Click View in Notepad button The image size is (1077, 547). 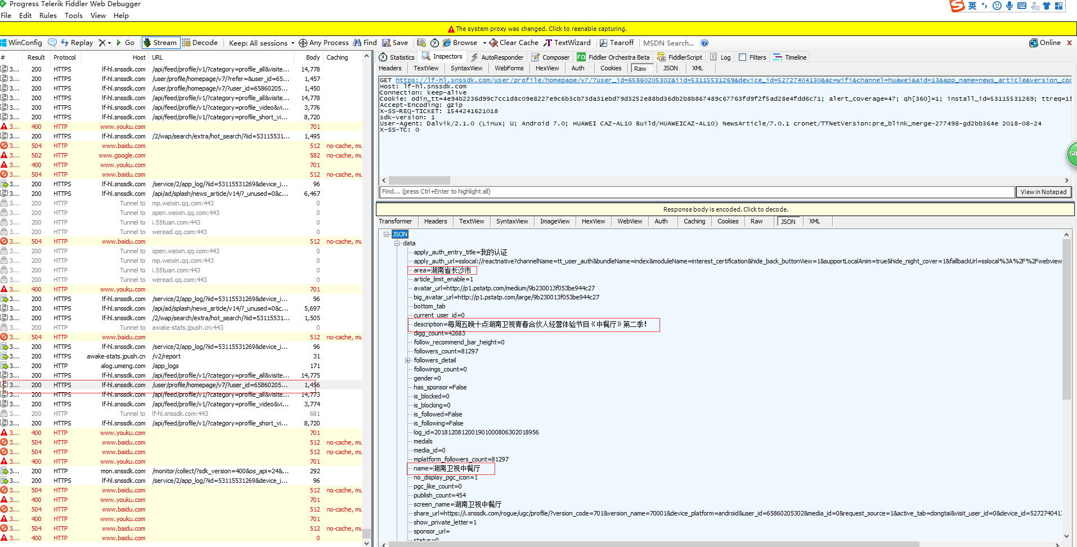point(1043,192)
